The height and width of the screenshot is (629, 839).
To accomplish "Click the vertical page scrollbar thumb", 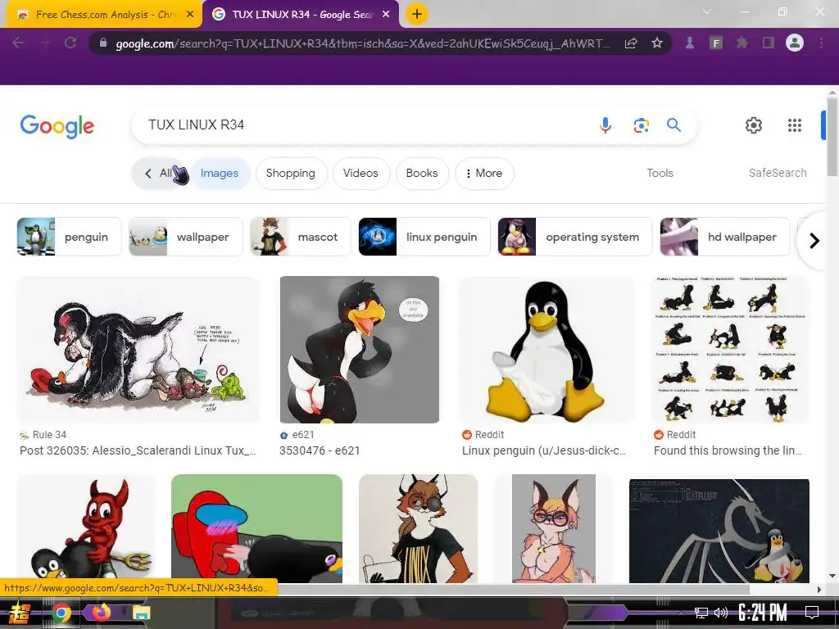I will pyautogui.click(x=832, y=137).
